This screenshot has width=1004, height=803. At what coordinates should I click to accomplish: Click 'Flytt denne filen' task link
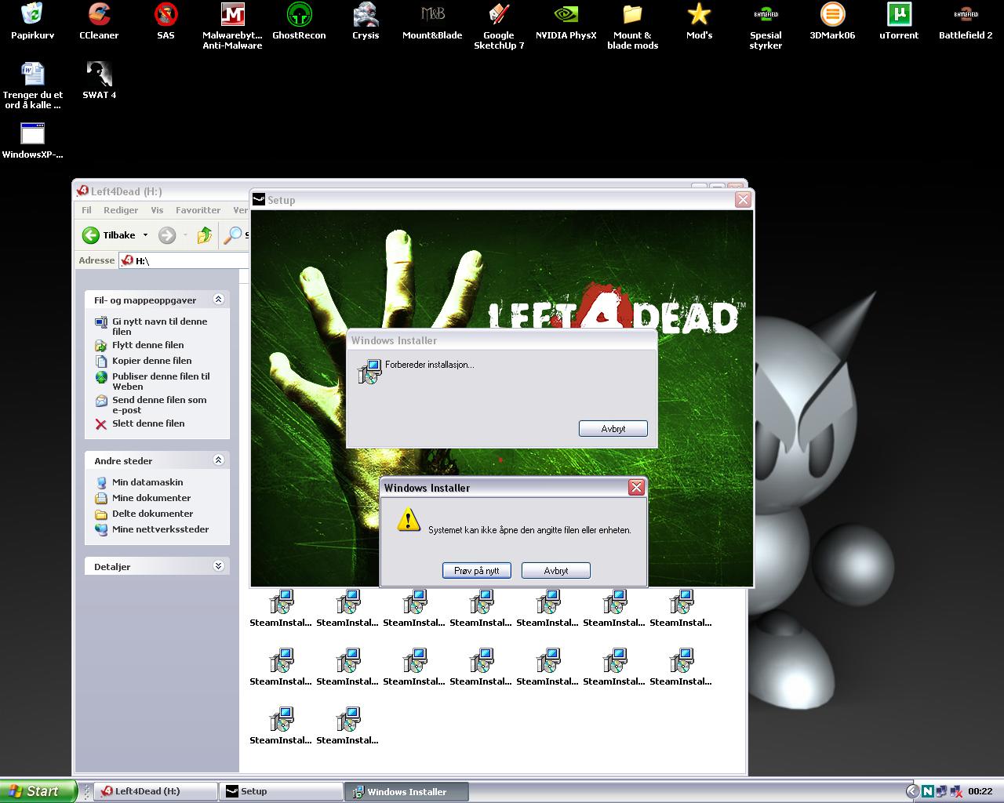click(148, 345)
